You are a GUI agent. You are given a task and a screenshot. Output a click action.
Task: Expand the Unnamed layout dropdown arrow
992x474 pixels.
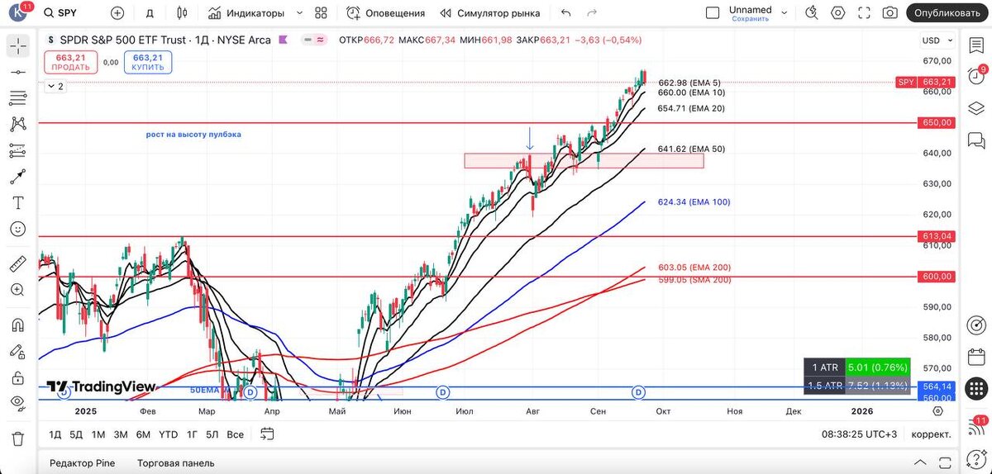tap(785, 13)
